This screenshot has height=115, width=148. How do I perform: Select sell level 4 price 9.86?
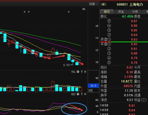pyautogui.click(x=134, y=26)
